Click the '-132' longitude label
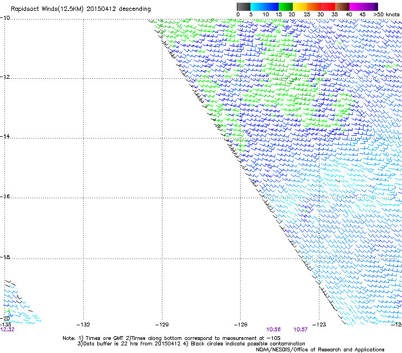 [x=83, y=325]
